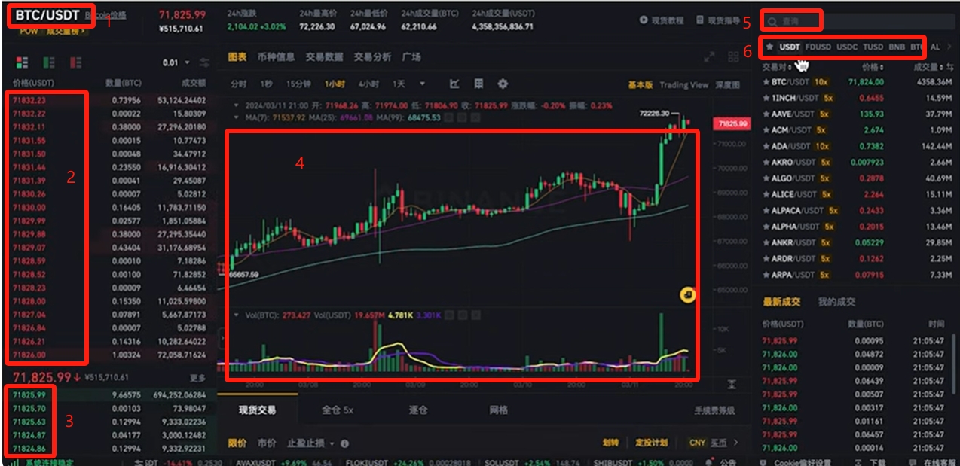The width and height of the screenshot is (960, 466).
Task: Expand chart to fullscreen arrows icon
Action: [708, 57]
